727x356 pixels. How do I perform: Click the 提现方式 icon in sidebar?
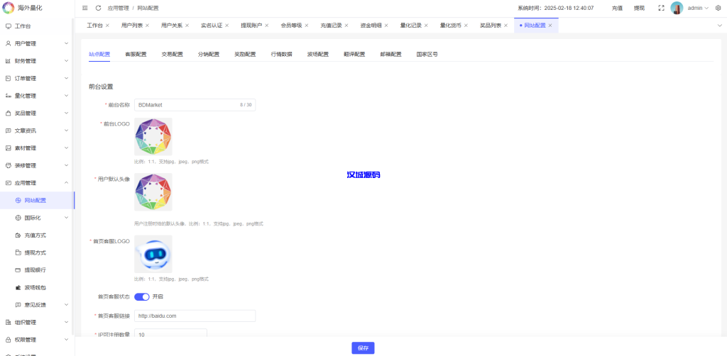pos(18,252)
